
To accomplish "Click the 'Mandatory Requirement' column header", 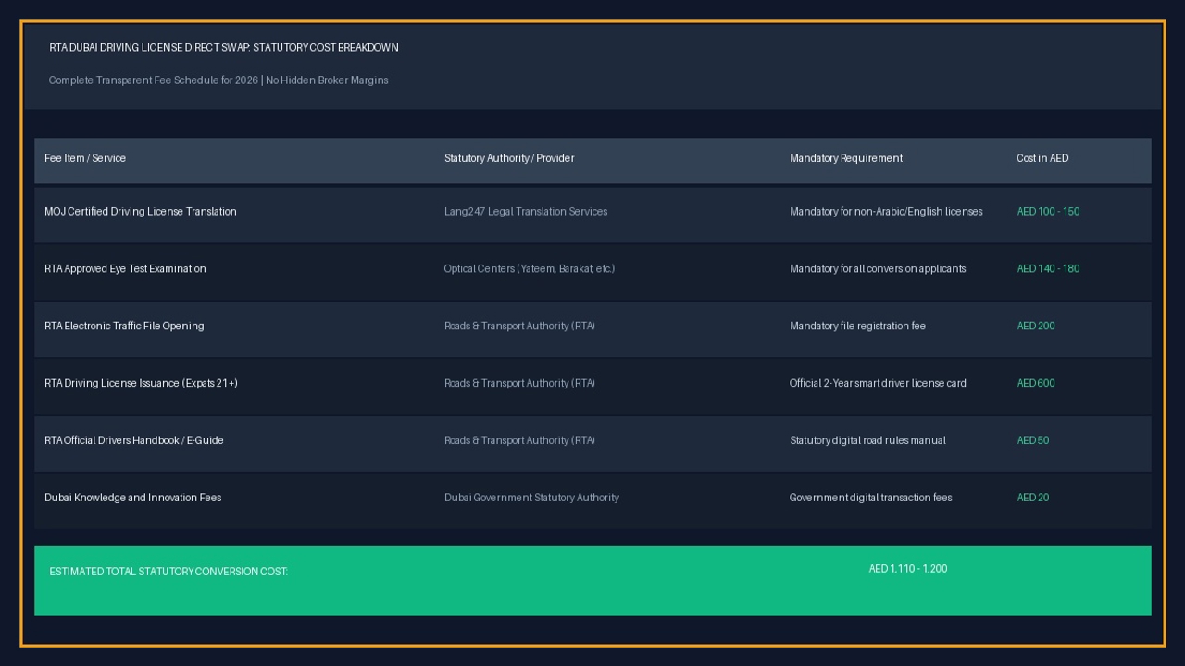I will click(846, 158).
